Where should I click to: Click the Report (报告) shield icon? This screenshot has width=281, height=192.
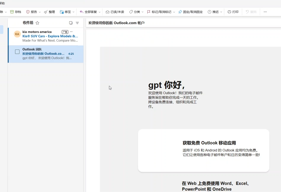pos(28,12)
